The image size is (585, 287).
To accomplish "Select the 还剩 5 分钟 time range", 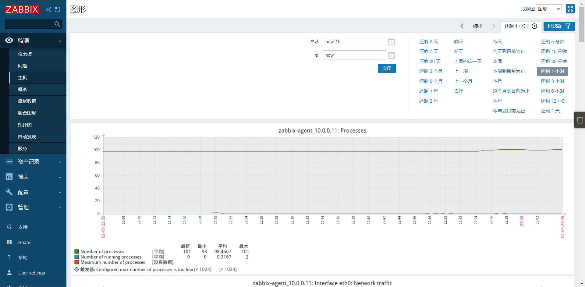I will tap(553, 41).
